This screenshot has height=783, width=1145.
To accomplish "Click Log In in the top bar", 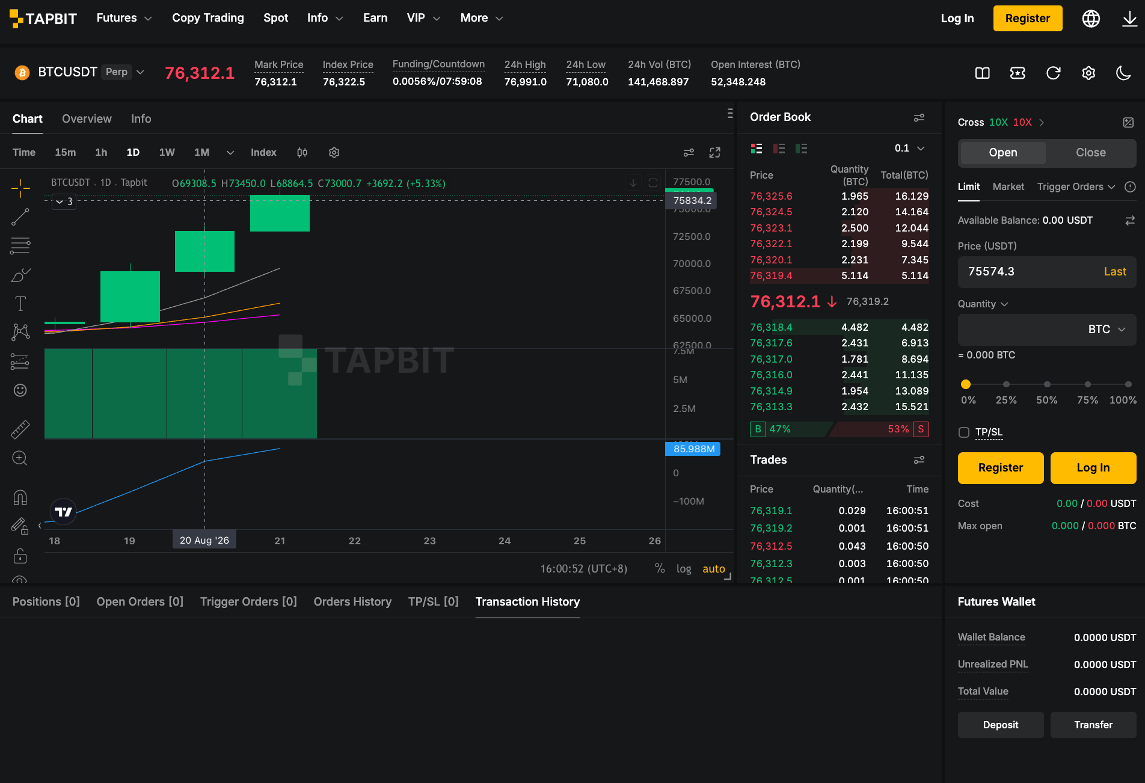I will 957,19.
